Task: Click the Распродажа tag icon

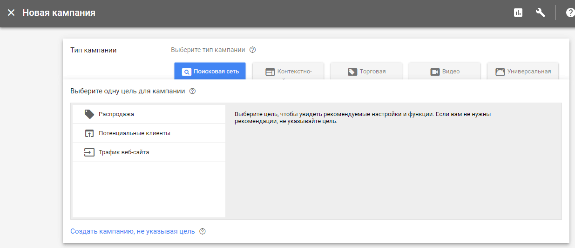Action: 89,114
